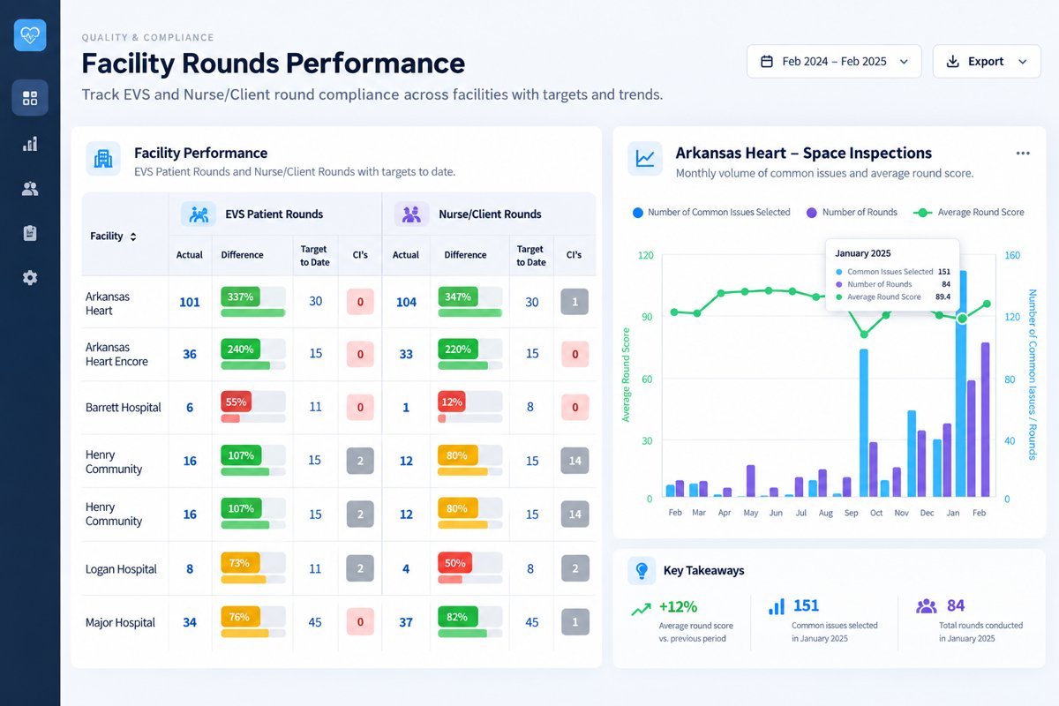Screen dimensions: 1059x706
Task: Click the green trending up arrow icon
Action: tap(642, 609)
